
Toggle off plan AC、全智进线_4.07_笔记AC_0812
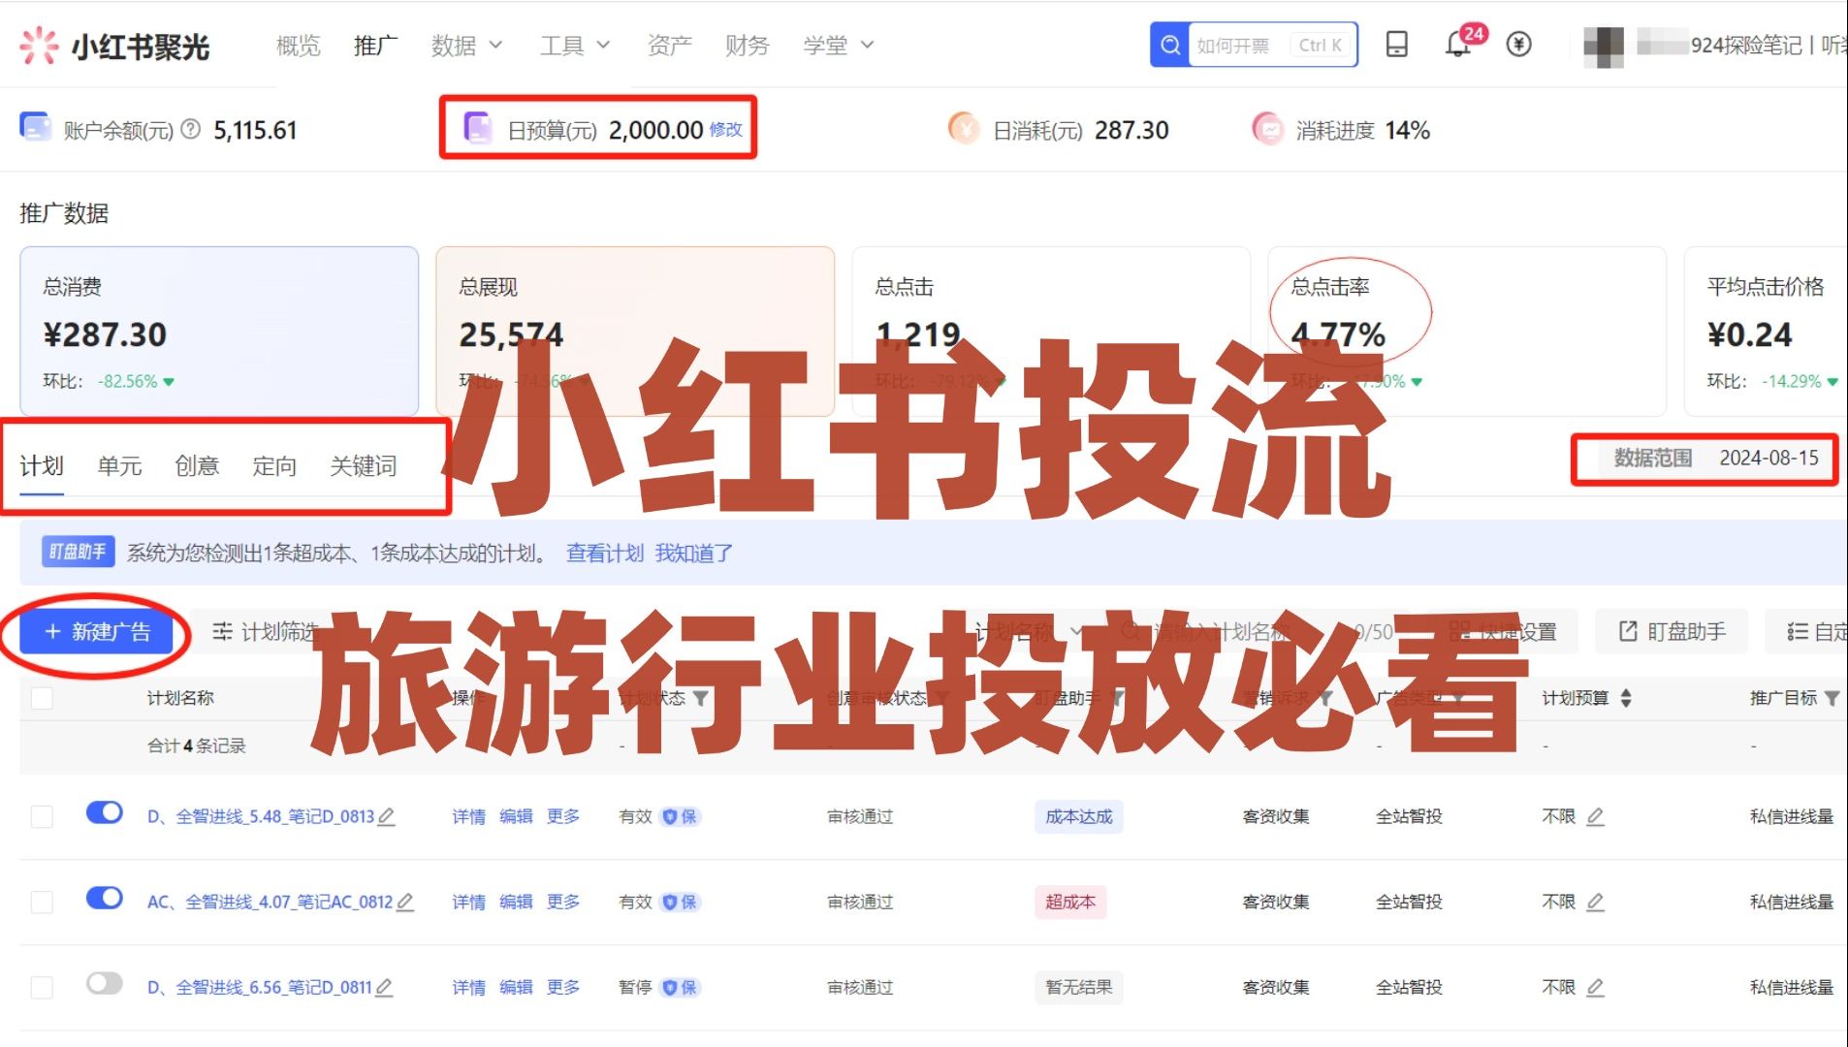point(105,898)
